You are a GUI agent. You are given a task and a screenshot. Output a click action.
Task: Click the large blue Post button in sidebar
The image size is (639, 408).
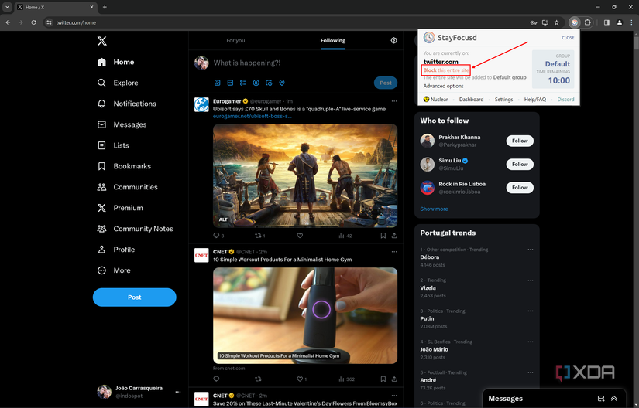click(x=135, y=297)
